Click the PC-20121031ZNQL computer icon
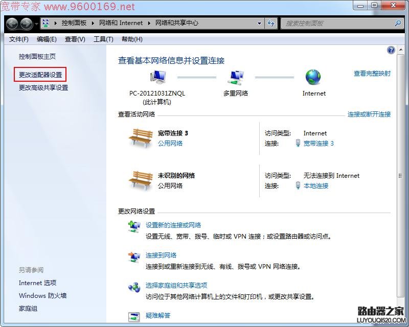This screenshot has width=409, height=327. pyautogui.click(x=157, y=77)
